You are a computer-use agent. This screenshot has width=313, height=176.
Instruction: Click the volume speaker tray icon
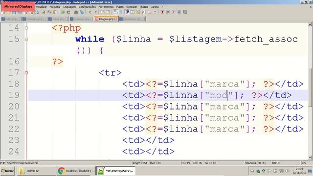pos(288,171)
